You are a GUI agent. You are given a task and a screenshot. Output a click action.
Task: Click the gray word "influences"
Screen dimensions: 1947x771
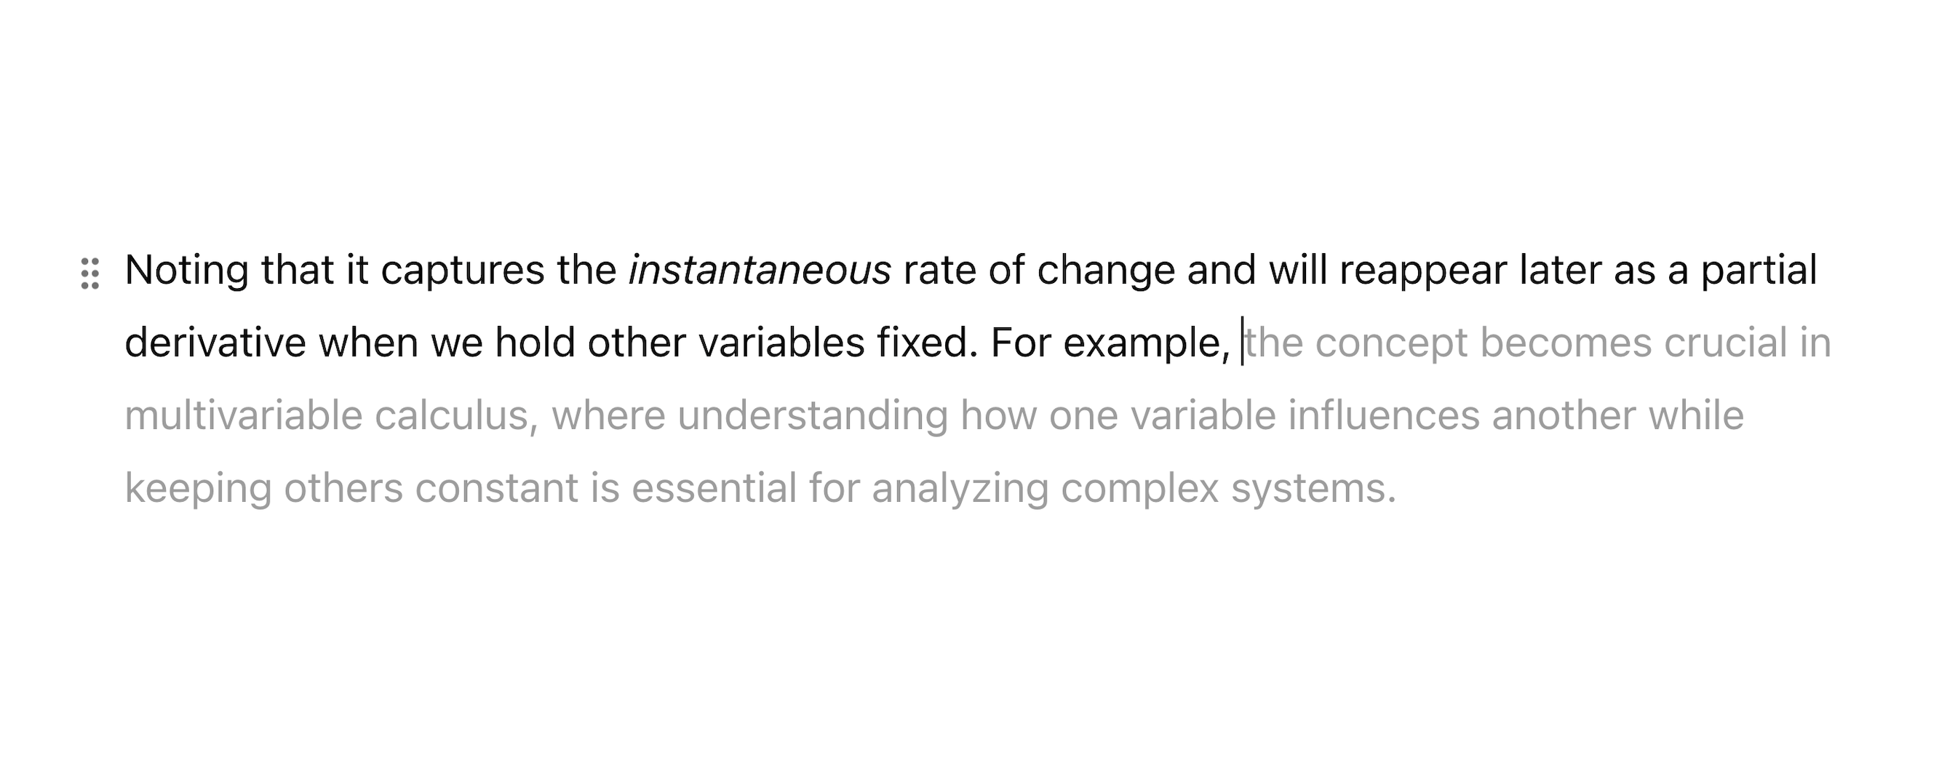(1383, 416)
